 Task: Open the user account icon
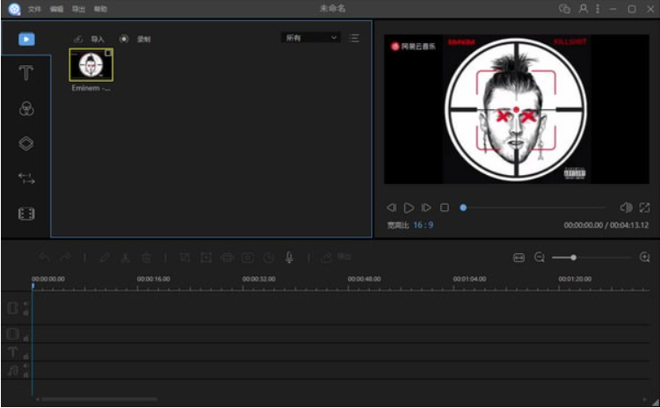(x=583, y=9)
